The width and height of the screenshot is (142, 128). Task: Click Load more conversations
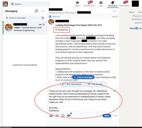tap(25, 65)
